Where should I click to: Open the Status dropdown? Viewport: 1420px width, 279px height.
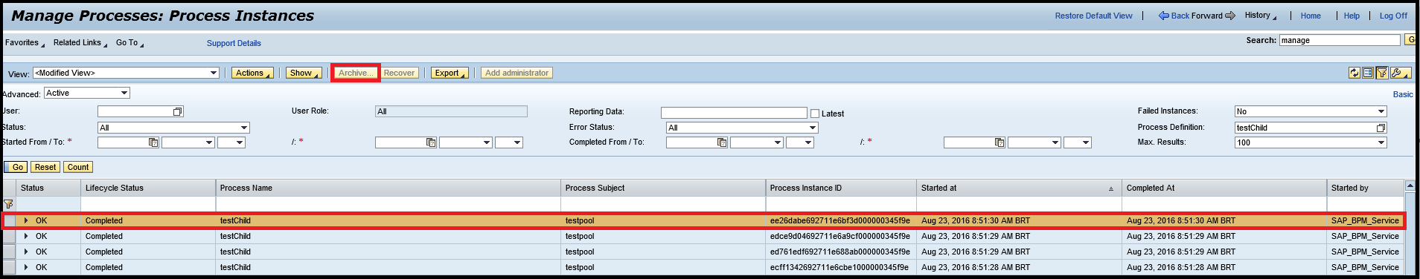173,128
